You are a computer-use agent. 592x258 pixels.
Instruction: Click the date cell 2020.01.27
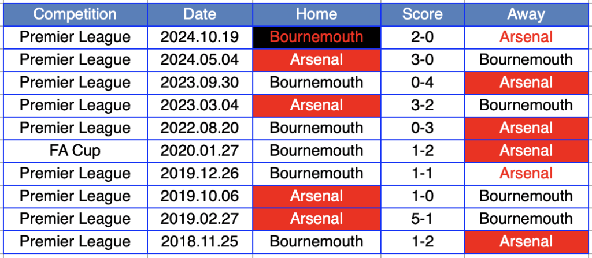point(199,151)
